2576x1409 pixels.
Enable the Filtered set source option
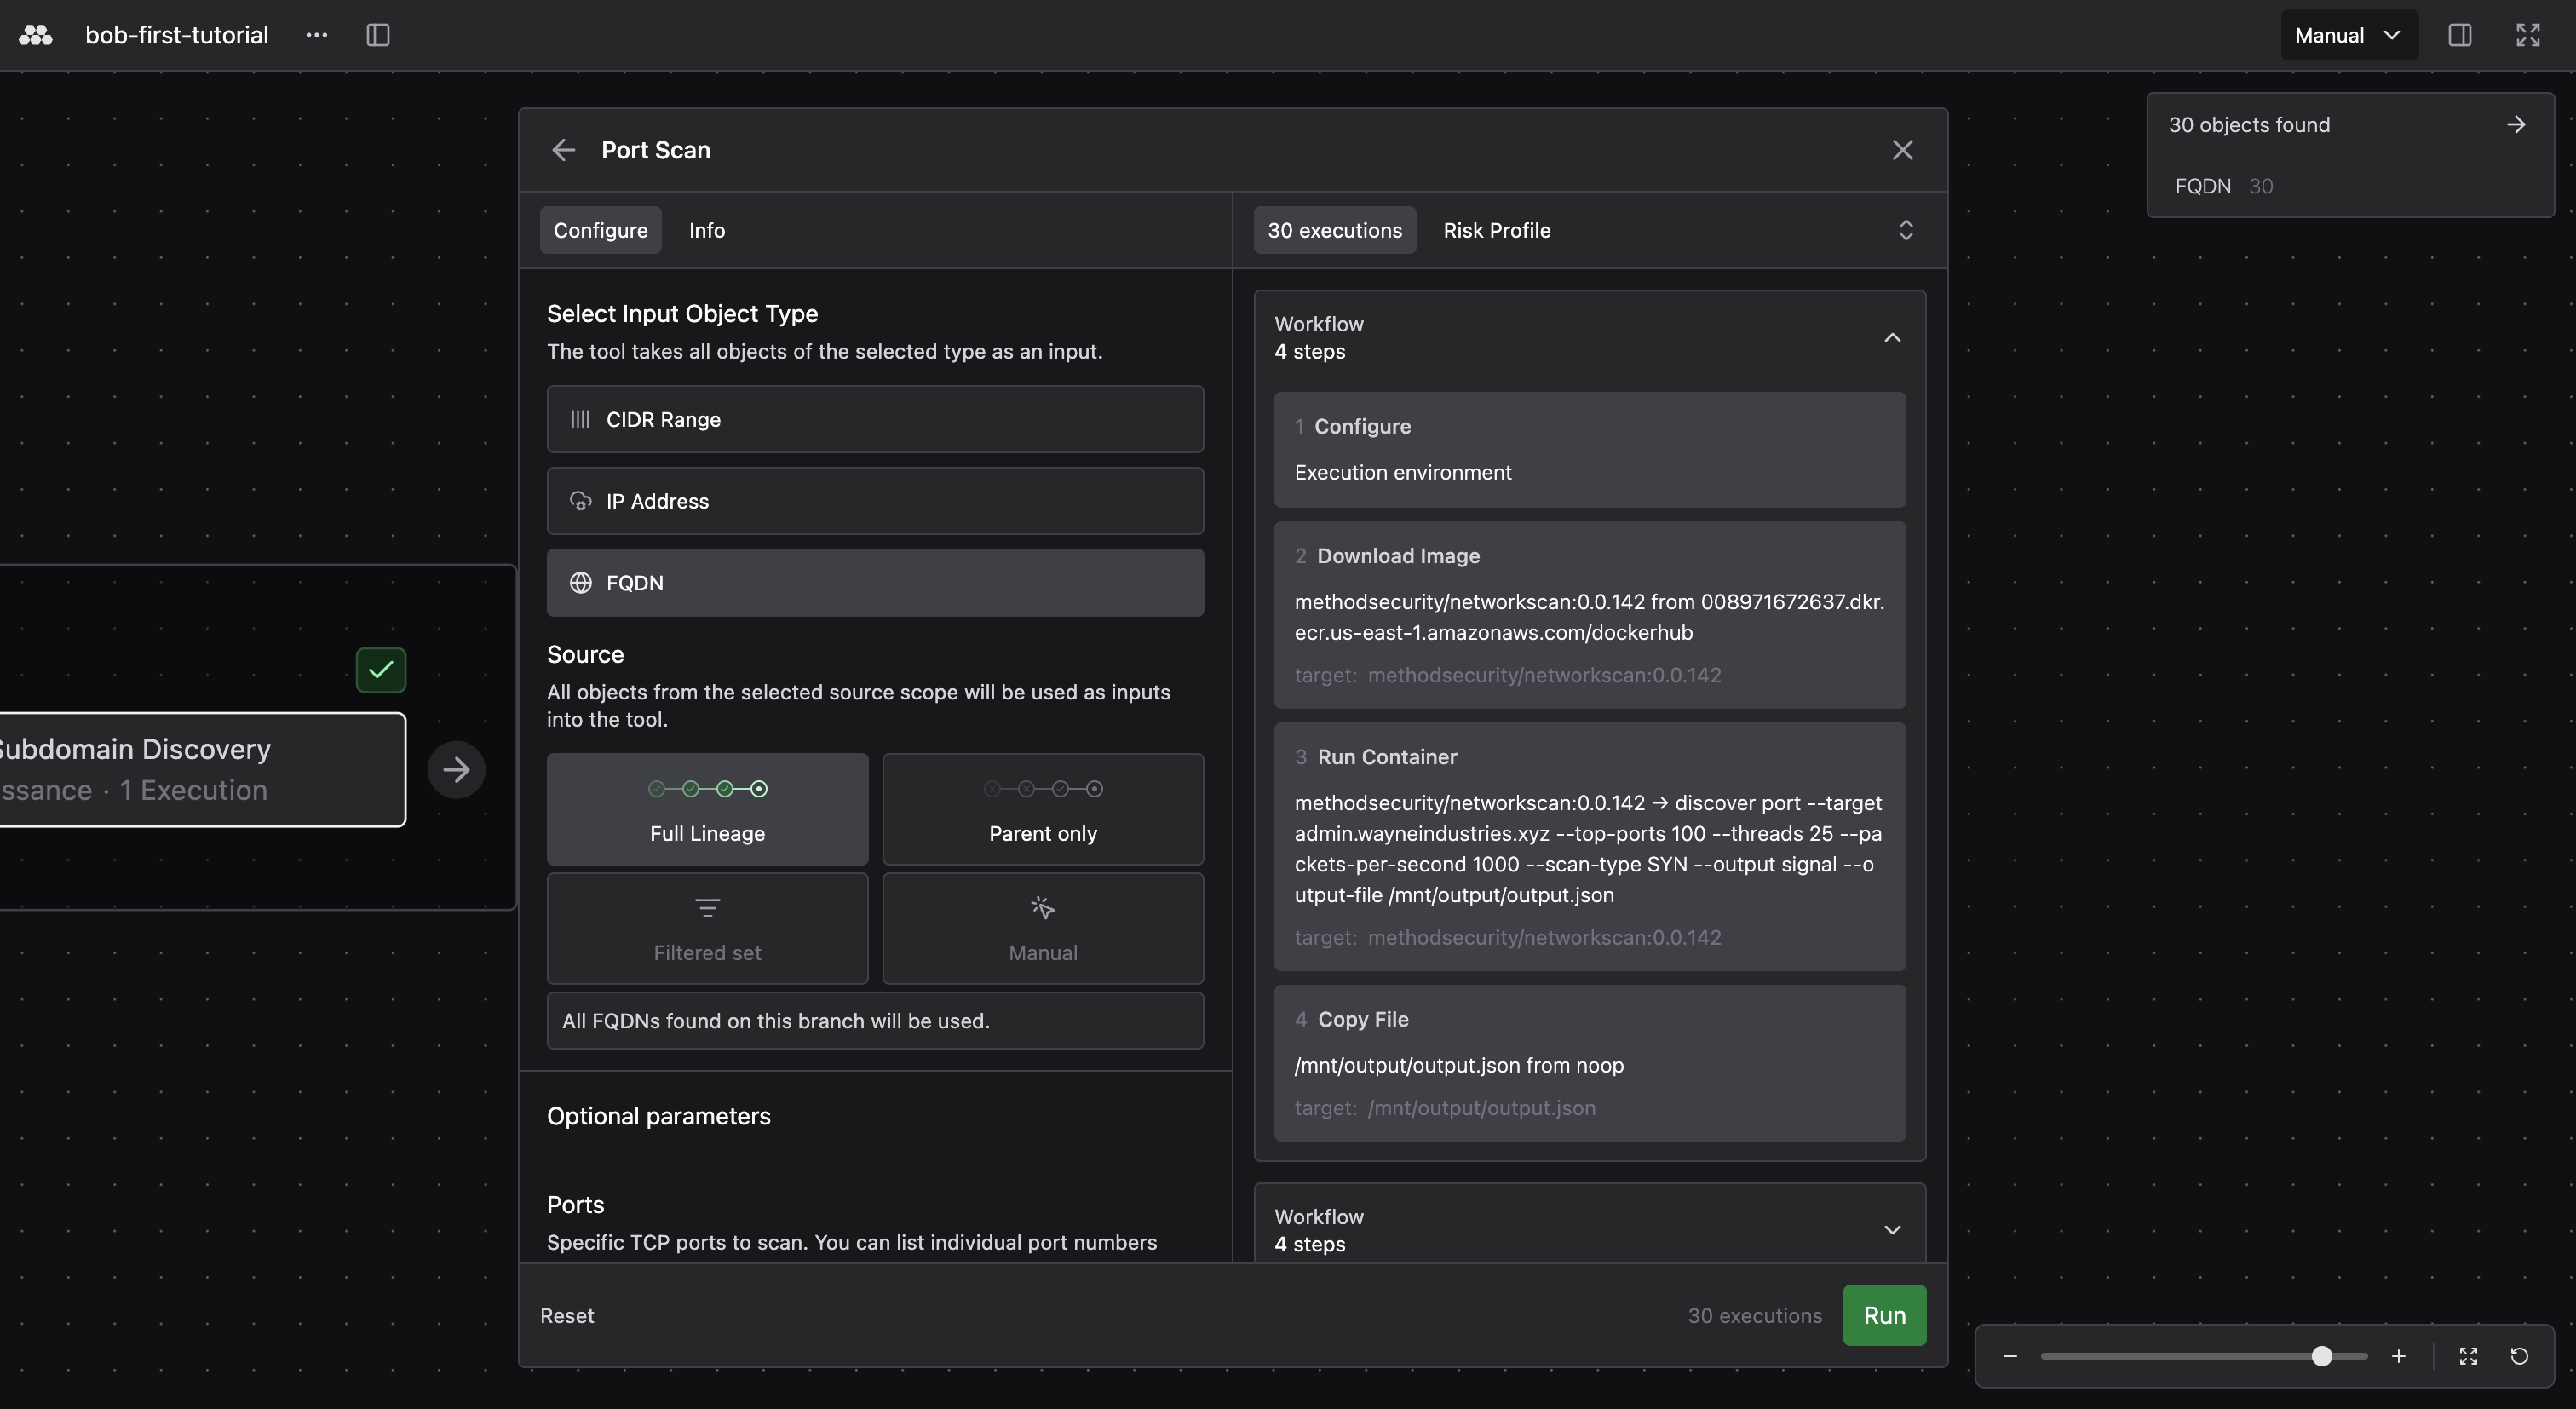[706, 928]
